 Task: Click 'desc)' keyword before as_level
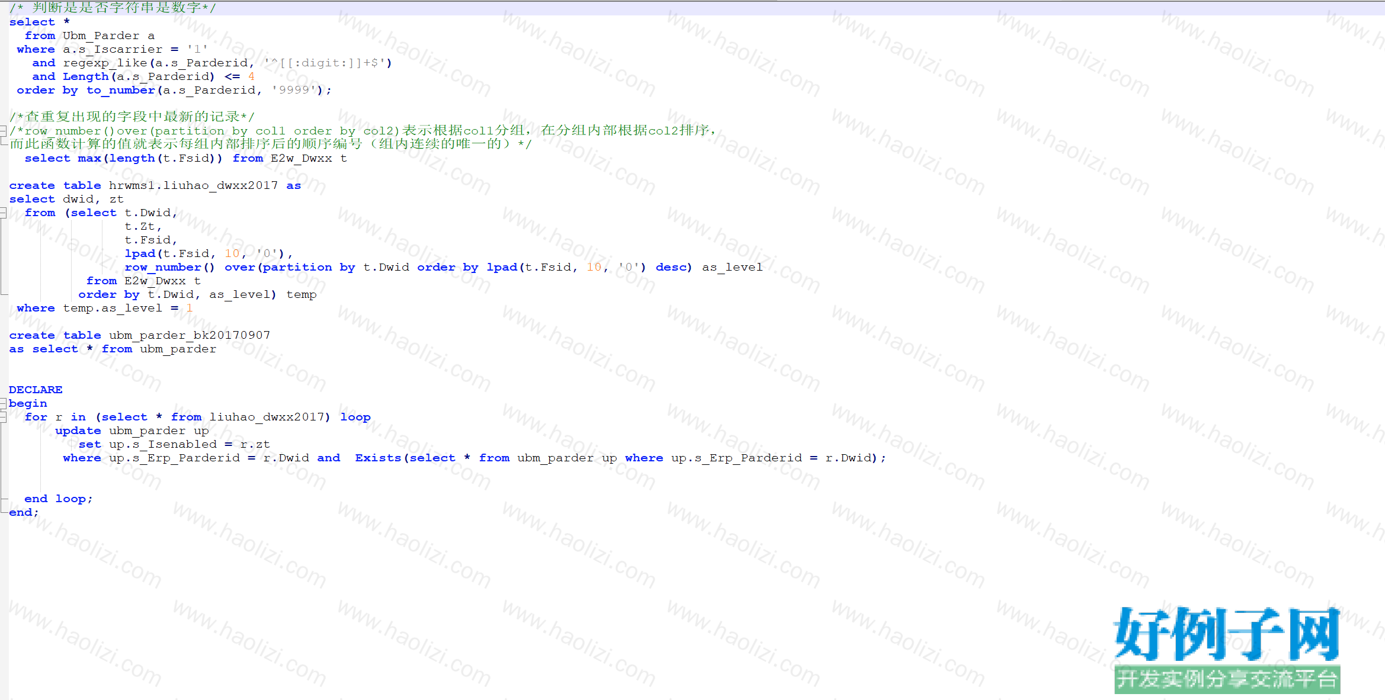pyautogui.click(x=674, y=267)
